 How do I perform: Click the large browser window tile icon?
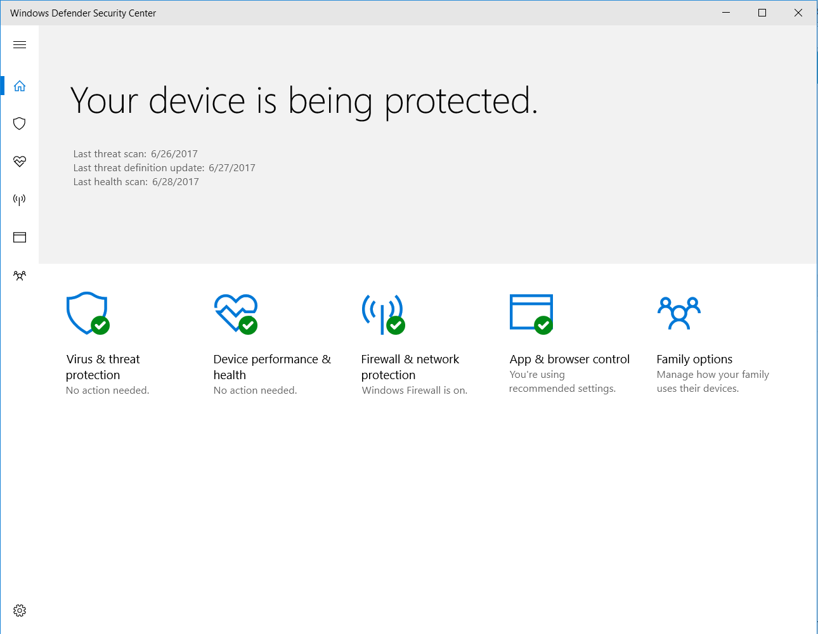coord(531,313)
